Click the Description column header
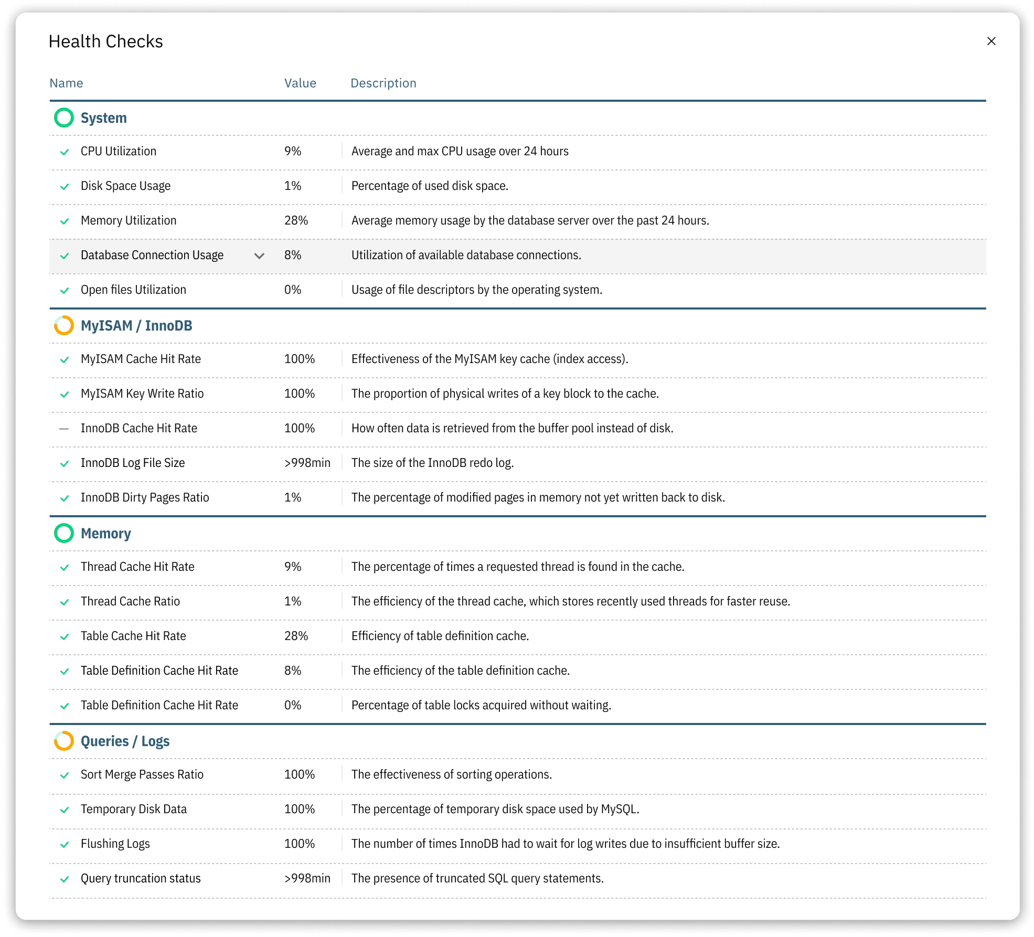Screen dimensions: 1034x937 coord(383,83)
